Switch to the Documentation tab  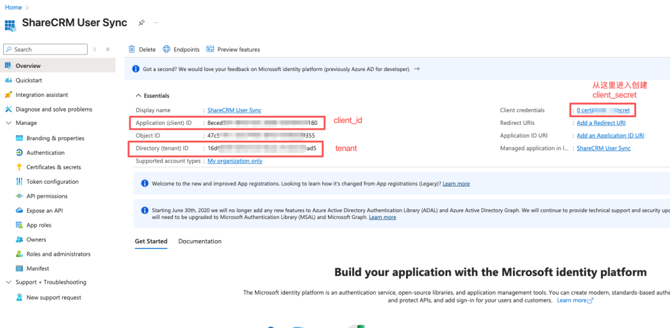click(x=200, y=242)
